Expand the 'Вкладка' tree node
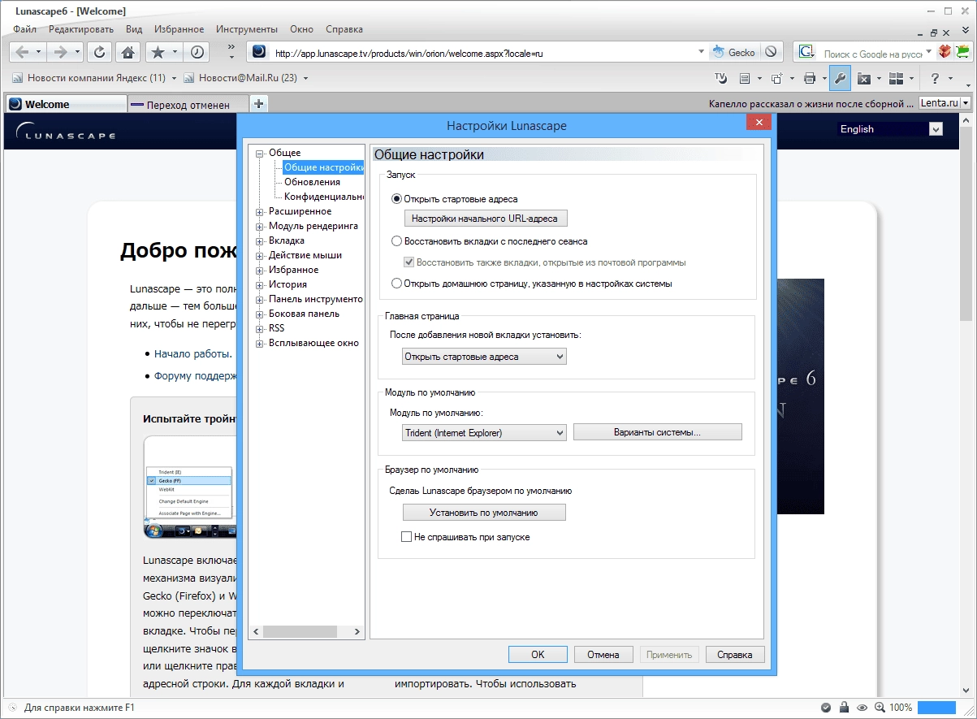 [x=260, y=240]
